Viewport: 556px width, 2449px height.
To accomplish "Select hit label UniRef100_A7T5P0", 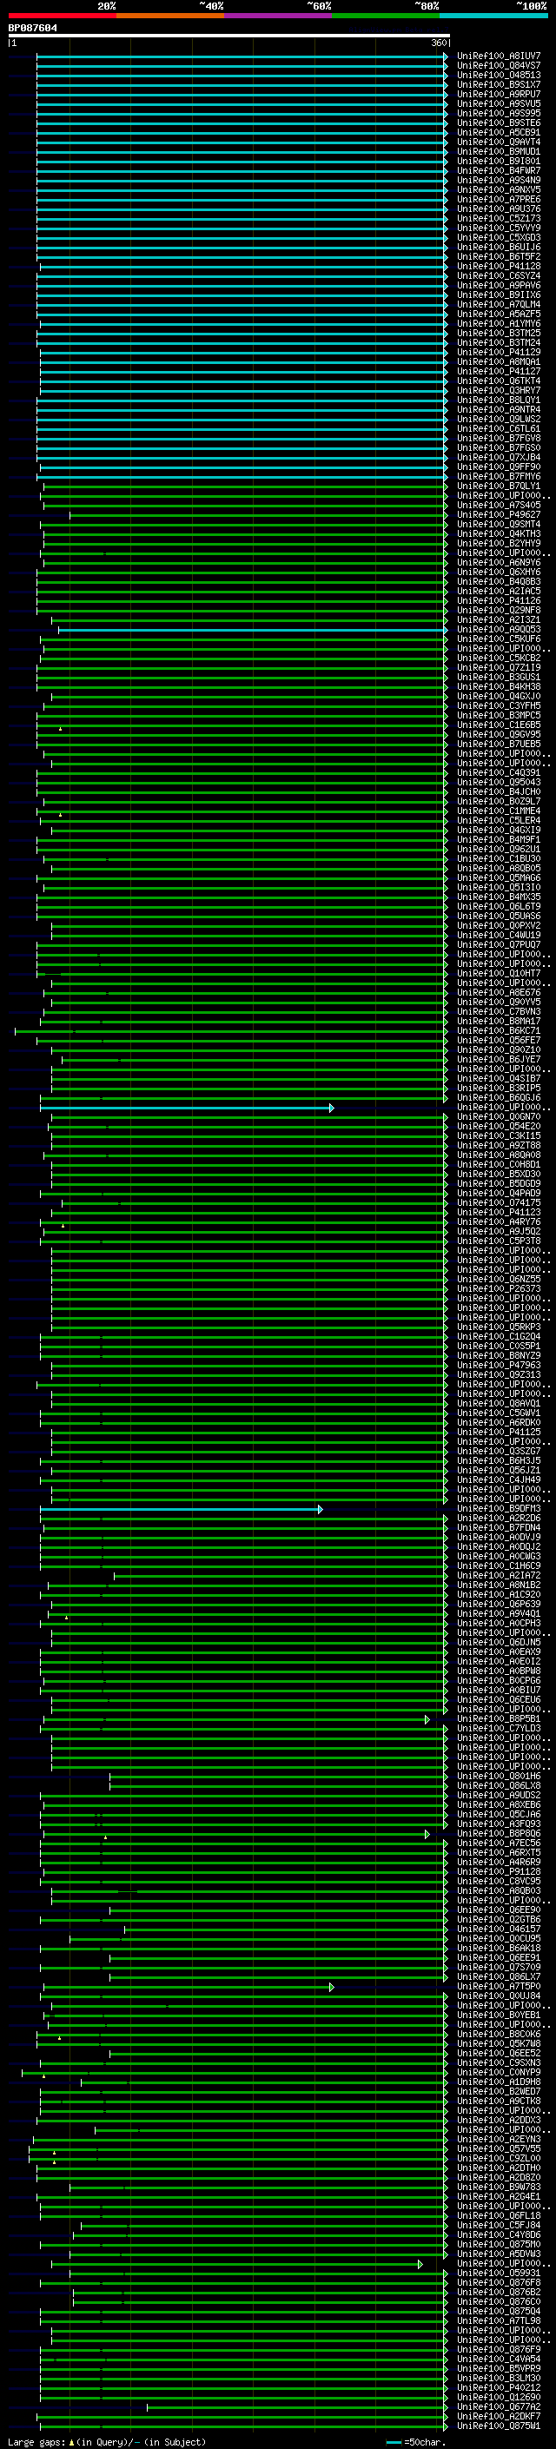I will [x=498, y=1986].
